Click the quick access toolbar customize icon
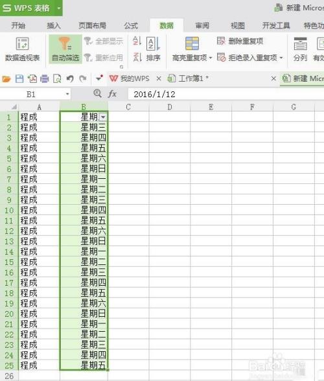 pos(99,78)
